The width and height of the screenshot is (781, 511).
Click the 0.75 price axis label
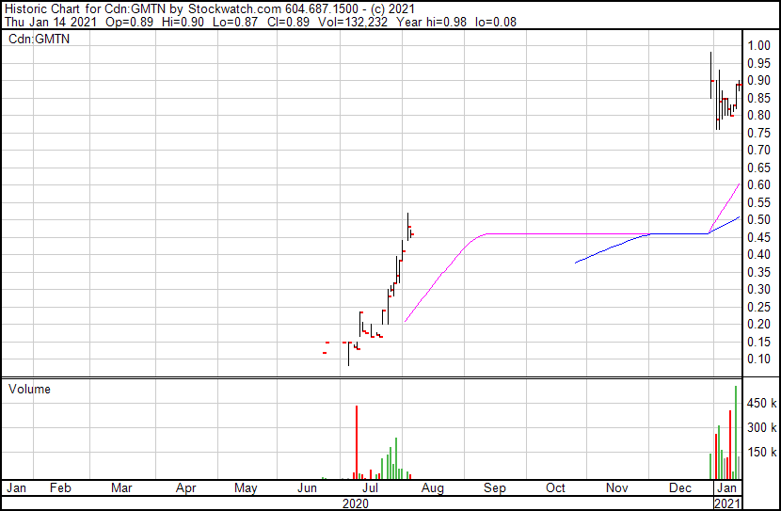tap(758, 133)
